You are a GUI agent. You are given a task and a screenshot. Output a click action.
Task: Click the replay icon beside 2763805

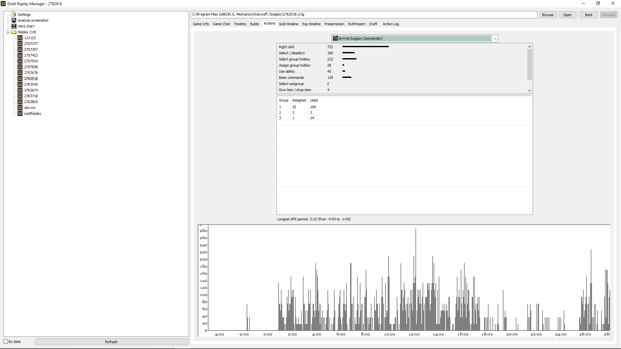click(20, 102)
